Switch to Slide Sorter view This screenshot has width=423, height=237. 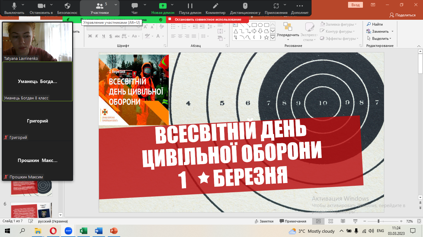point(331,221)
